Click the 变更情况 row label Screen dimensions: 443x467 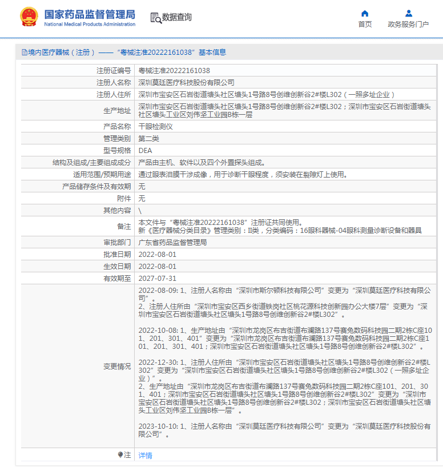[x=117, y=367]
